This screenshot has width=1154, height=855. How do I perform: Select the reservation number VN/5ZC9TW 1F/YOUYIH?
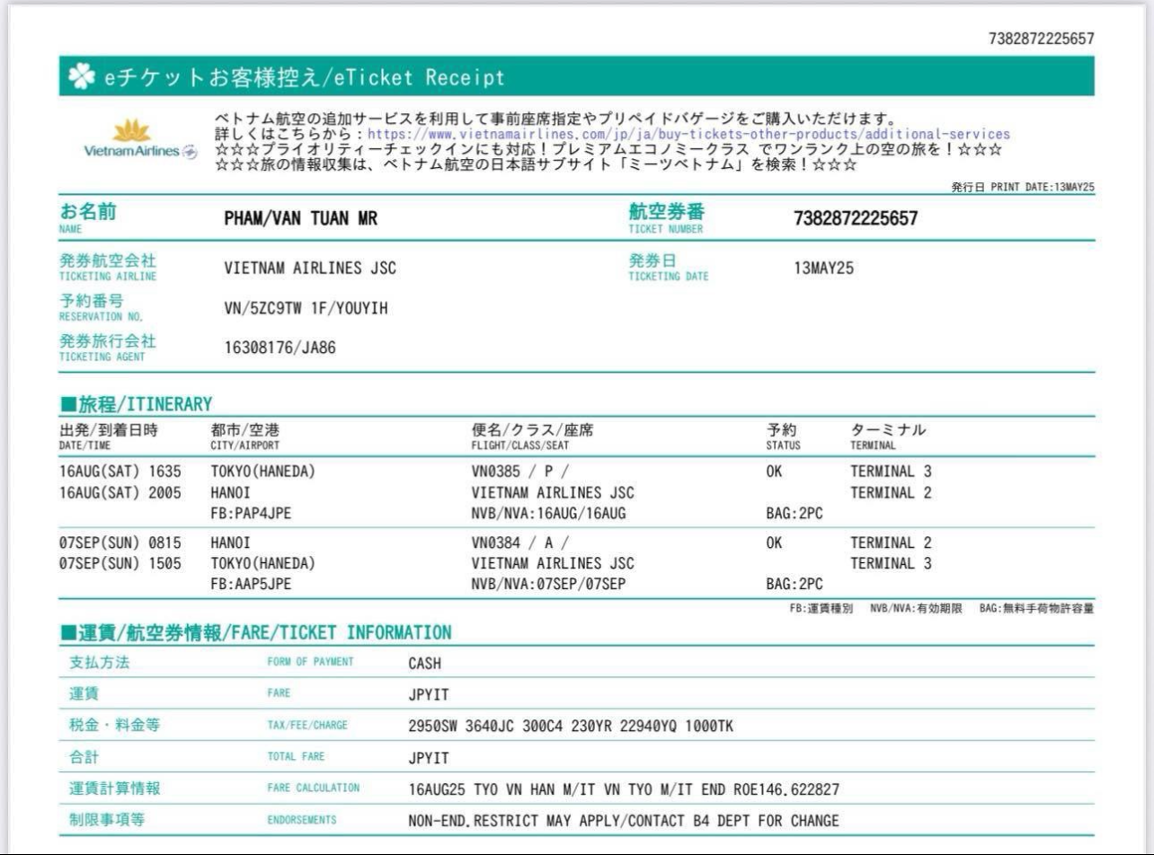point(306,308)
